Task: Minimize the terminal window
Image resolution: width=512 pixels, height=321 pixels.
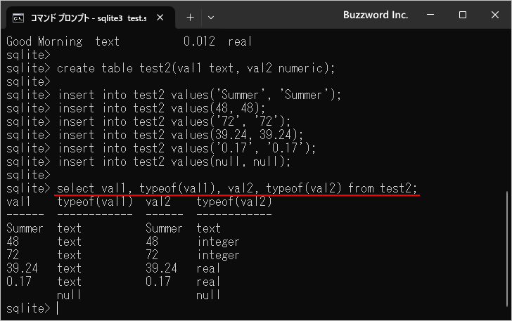Action: (x=428, y=15)
